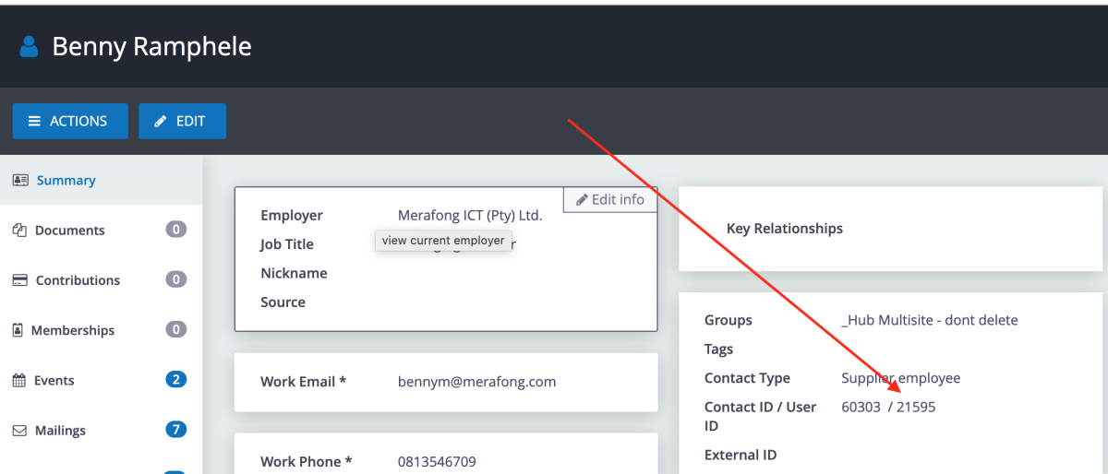Open the Memberships tab
1108x474 pixels.
[73, 330]
